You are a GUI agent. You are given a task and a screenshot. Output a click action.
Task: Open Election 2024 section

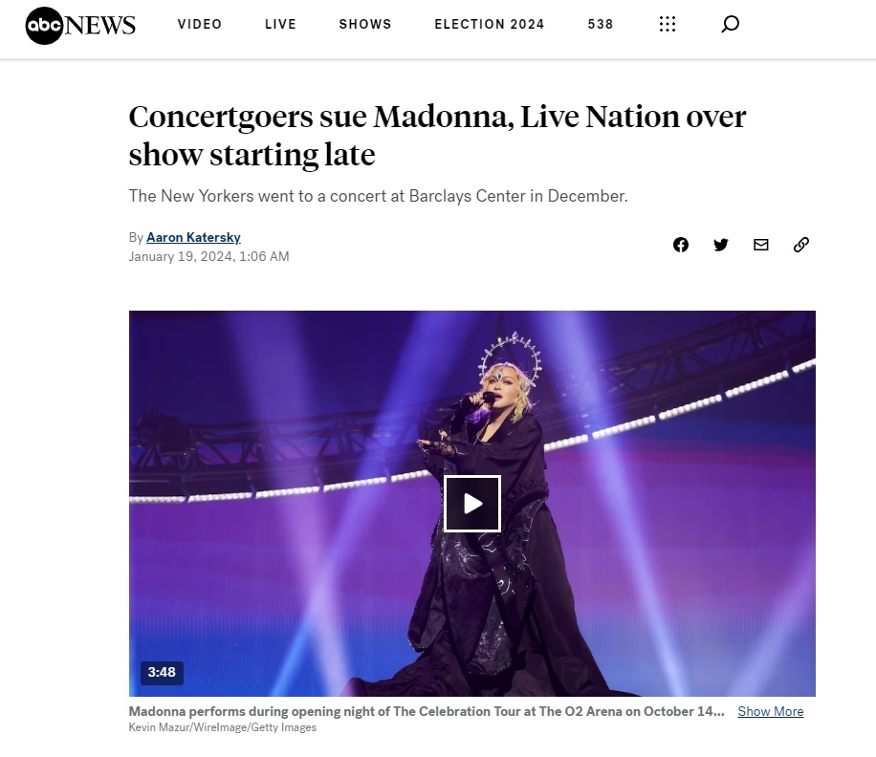[490, 24]
